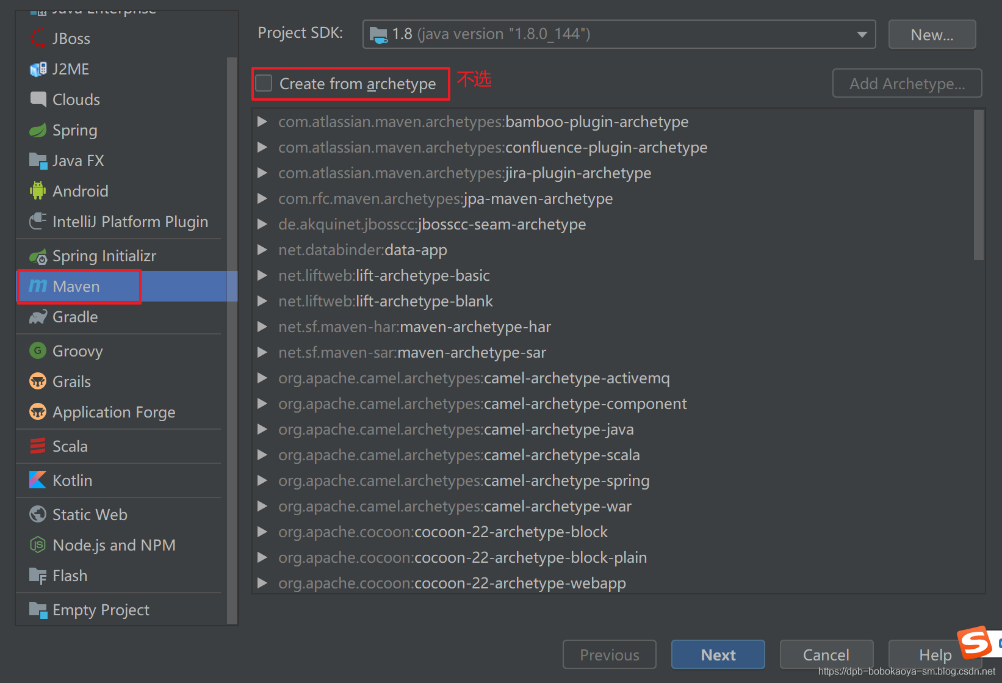Image resolution: width=1002 pixels, height=683 pixels.
Task: Click the Groovy G icon
Action: (38, 350)
